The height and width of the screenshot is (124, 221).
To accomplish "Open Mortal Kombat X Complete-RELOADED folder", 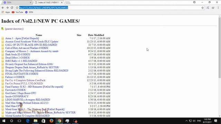I will 28,116.
